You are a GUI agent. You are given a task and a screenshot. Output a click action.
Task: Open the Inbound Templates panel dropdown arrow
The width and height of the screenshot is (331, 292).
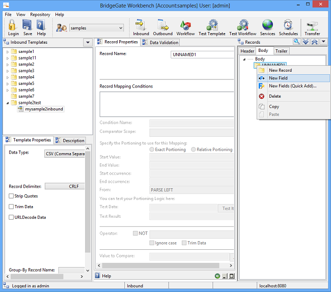[88, 42]
